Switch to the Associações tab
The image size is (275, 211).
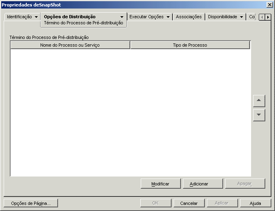click(189, 17)
